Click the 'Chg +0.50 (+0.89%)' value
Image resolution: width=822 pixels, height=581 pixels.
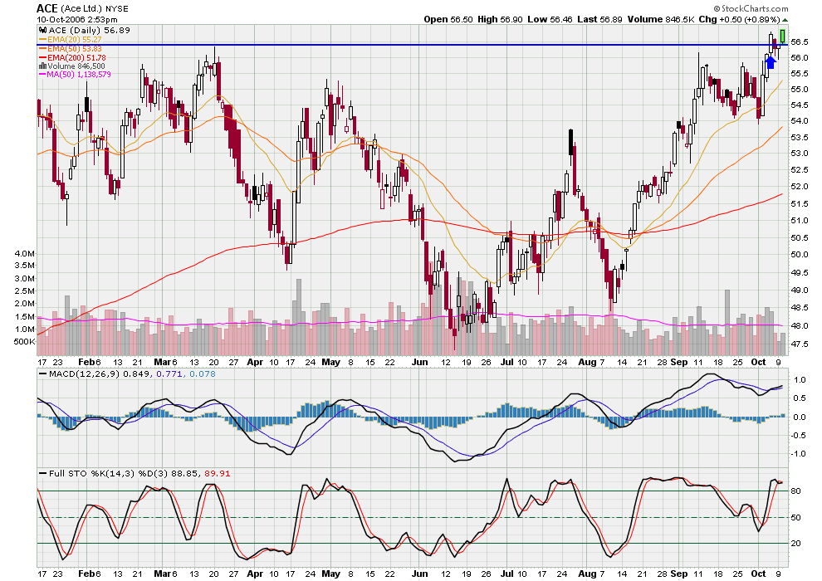(x=740, y=19)
